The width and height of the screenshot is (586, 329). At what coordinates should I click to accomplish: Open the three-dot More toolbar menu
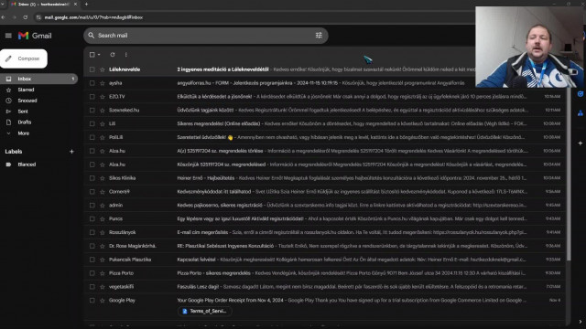tap(126, 55)
